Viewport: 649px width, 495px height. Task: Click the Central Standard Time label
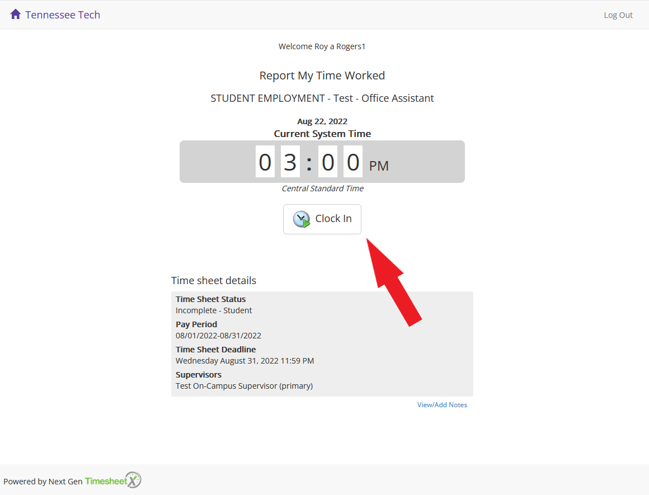click(322, 188)
